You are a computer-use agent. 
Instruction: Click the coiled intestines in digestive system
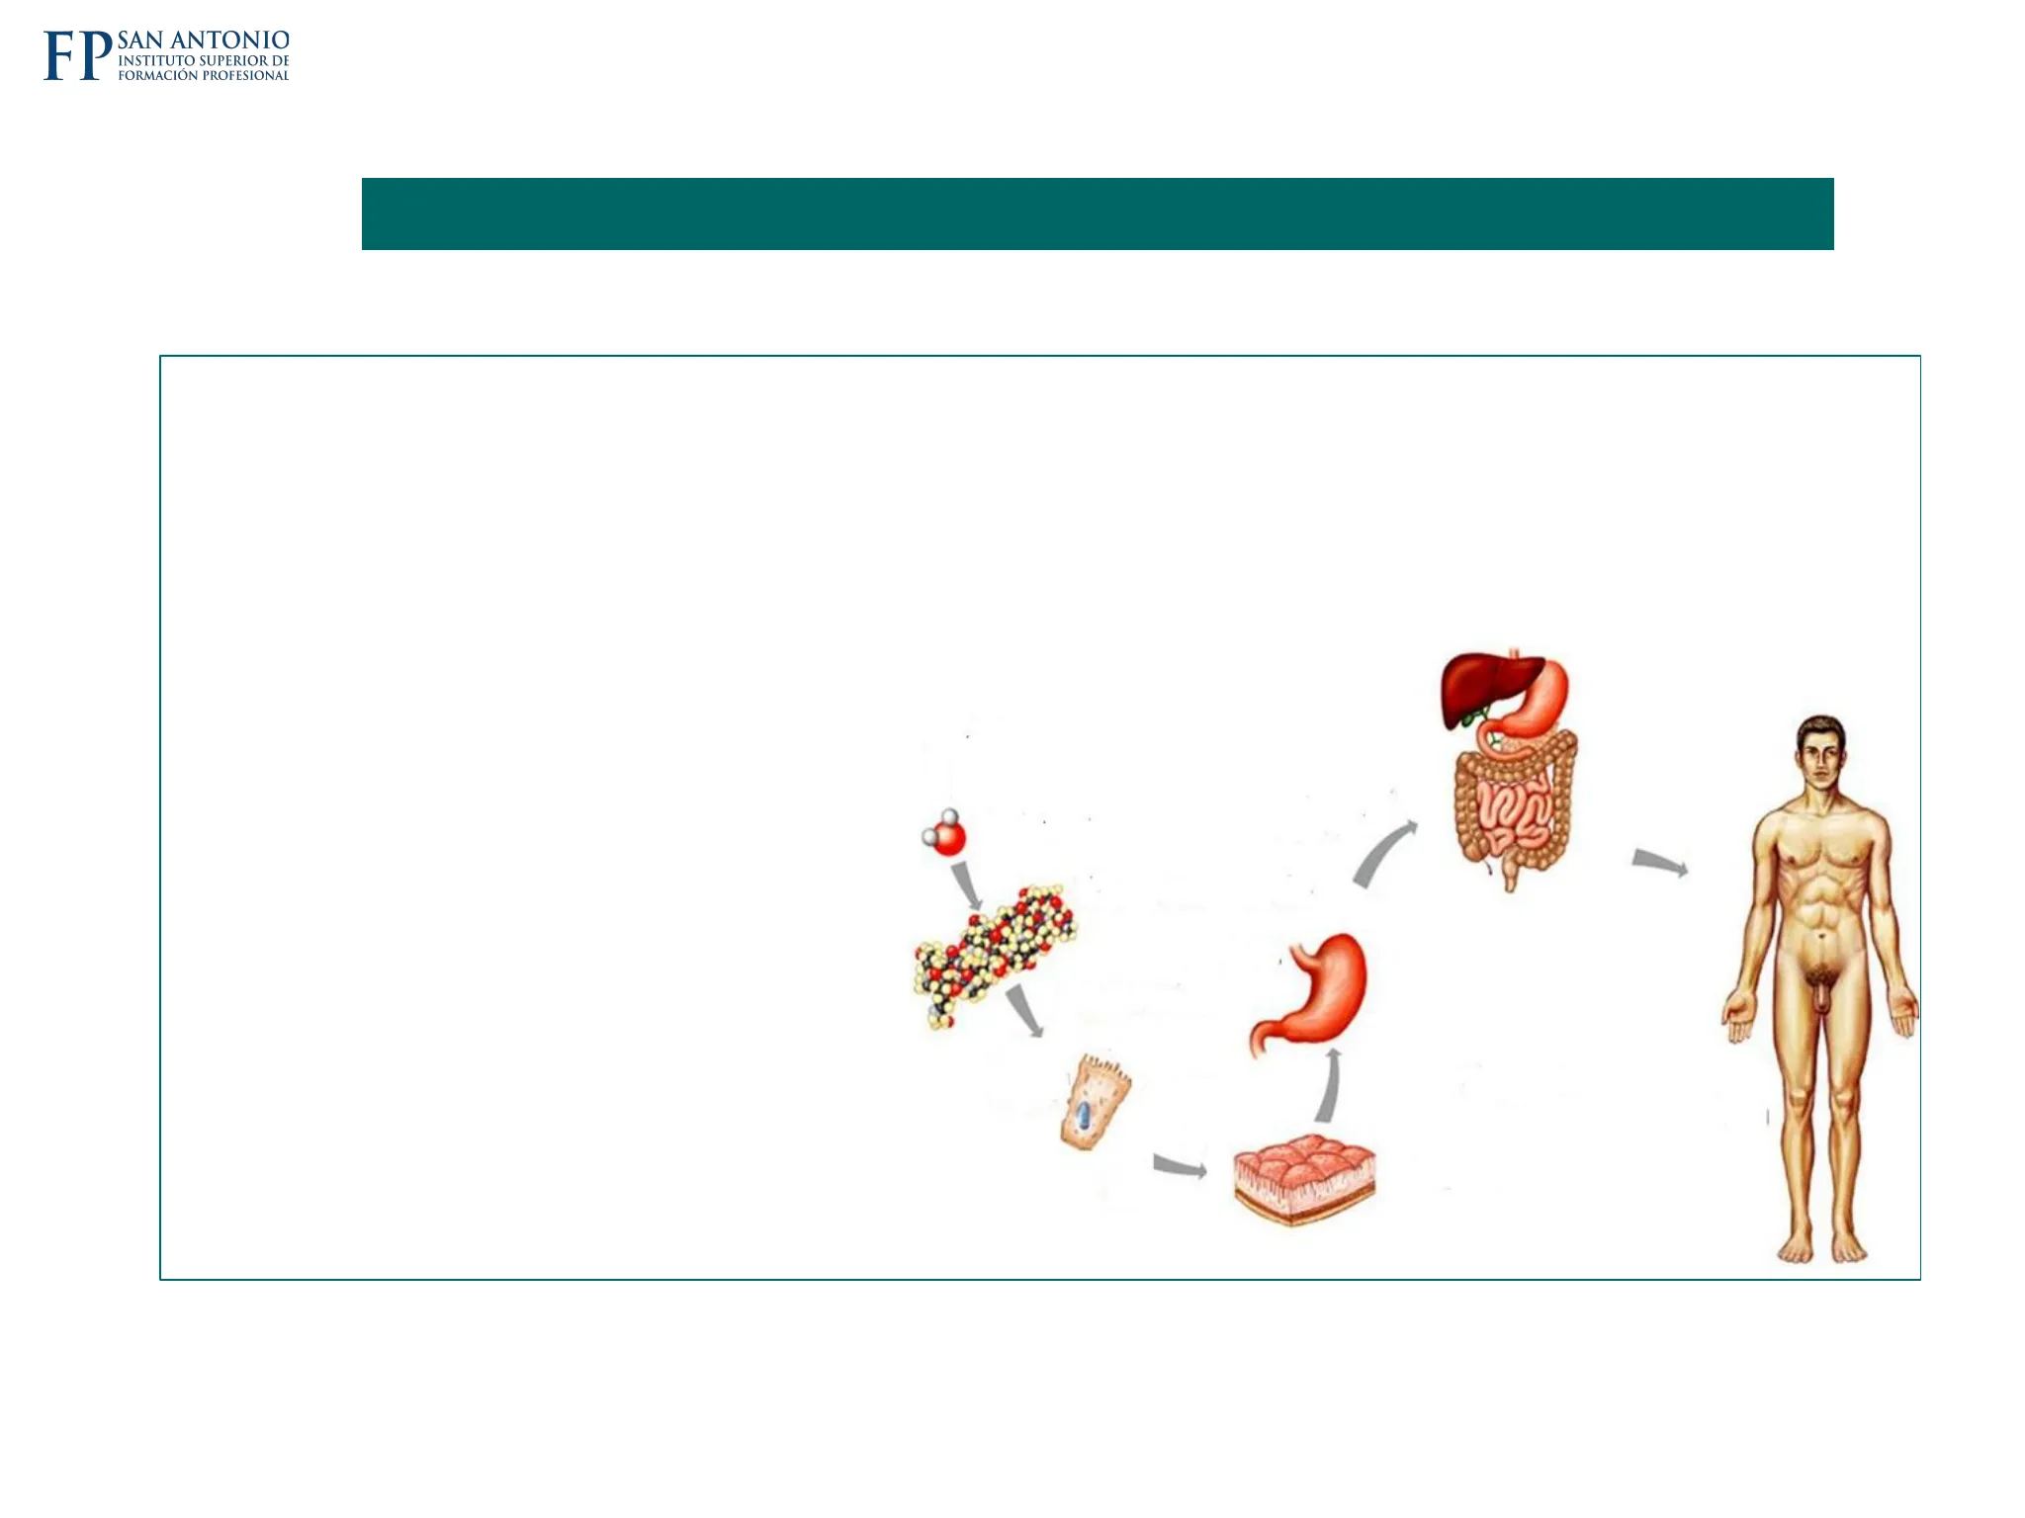coord(1514,812)
